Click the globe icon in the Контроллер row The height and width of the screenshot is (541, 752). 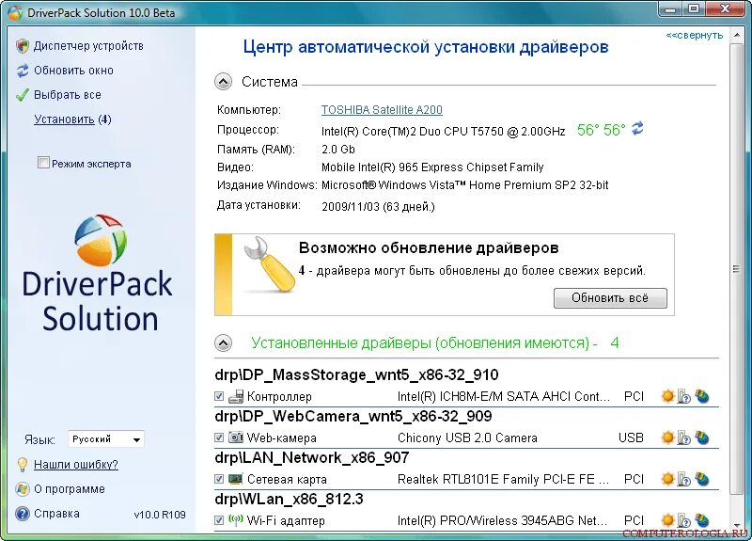(701, 396)
